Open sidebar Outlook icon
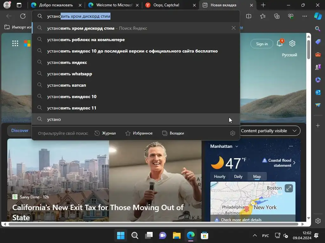Viewport: 325px width, 243px height. [318, 92]
